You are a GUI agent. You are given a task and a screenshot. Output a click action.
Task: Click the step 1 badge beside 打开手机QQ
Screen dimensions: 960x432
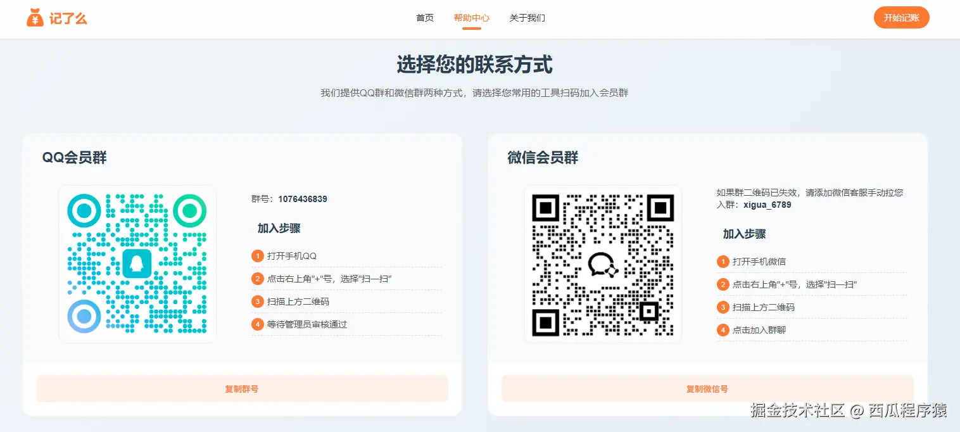pos(257,256)
